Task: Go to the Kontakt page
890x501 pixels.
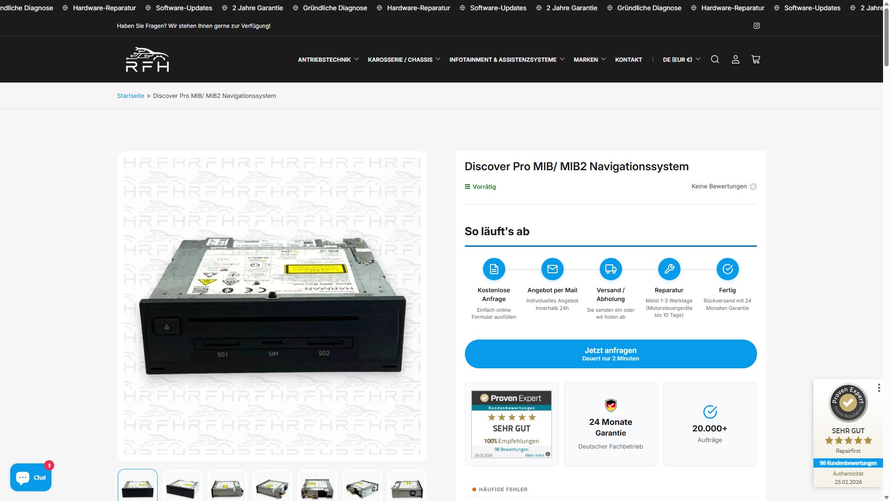Action: pyautogui.click(x=628, y=59)
